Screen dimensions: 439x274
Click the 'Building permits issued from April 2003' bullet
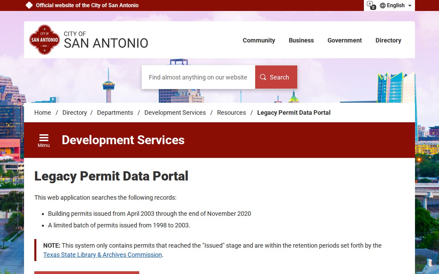point(150,214)
